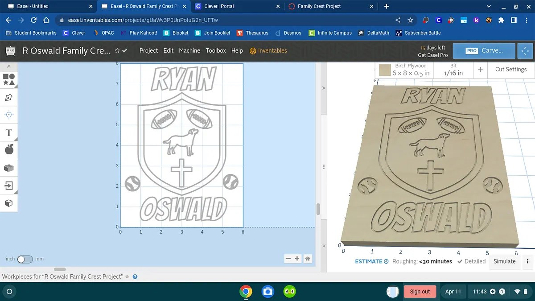Screen dimensions: 535x301
Task: Select the Text tool
Action: 9,132
